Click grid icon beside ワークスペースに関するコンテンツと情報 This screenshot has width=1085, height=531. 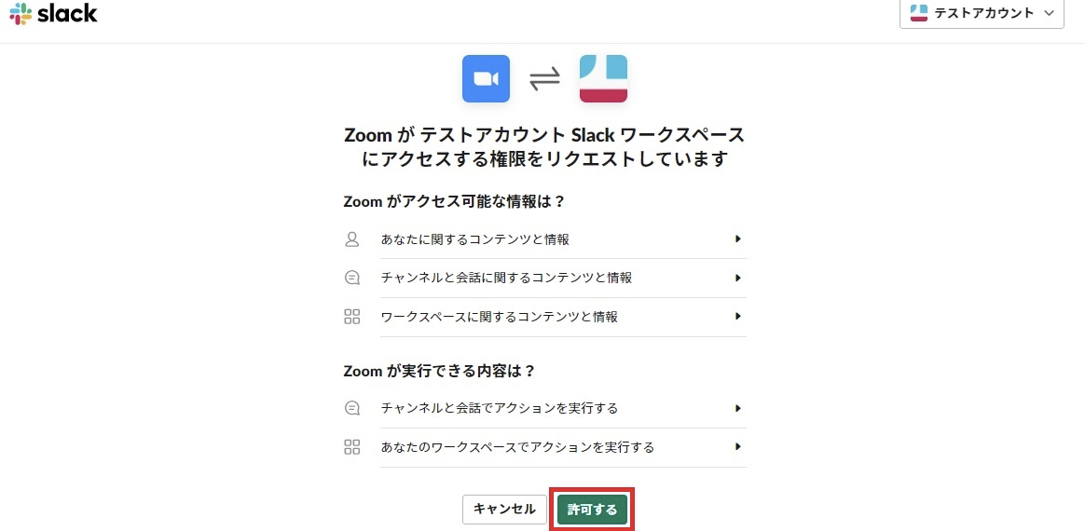(351, 317)
